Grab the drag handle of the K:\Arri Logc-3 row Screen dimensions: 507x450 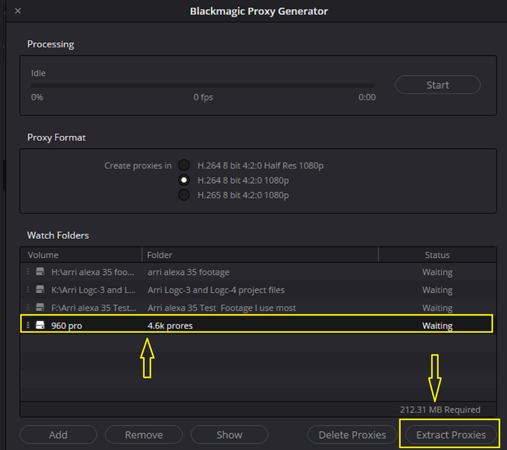28,289
